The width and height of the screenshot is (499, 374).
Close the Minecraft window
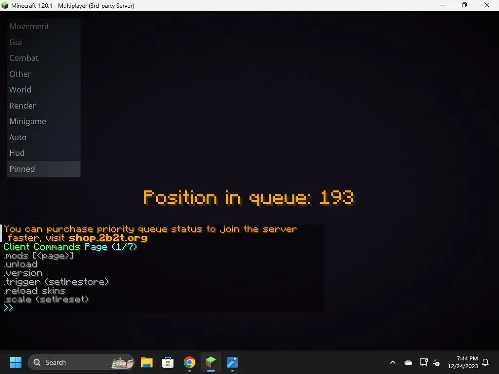coord(487,5)
